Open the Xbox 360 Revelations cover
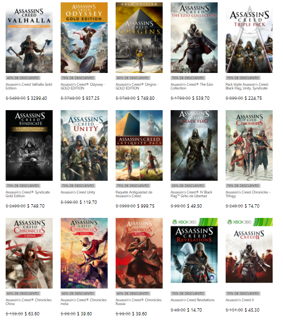Viewport: 283px width, 321px height. coord(194,250)
